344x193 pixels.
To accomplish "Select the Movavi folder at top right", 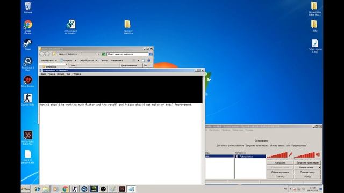I will (315, 9).
